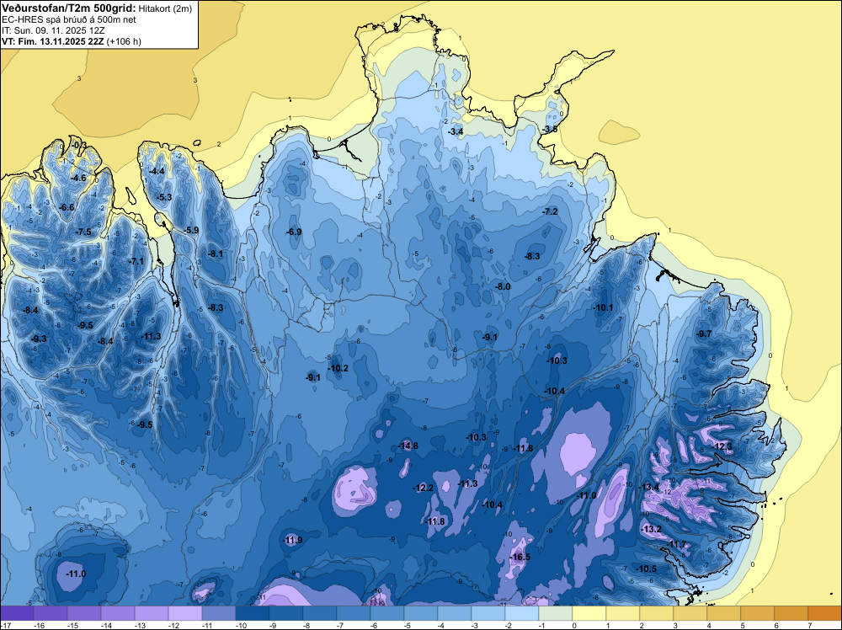
Task: Click the '-14.8' temperature value
Action: point(408,446)
